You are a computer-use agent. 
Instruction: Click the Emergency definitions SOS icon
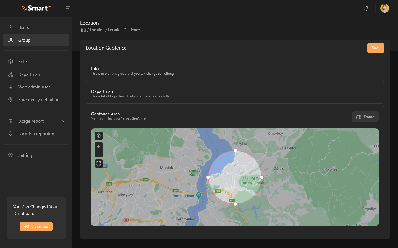11,99
